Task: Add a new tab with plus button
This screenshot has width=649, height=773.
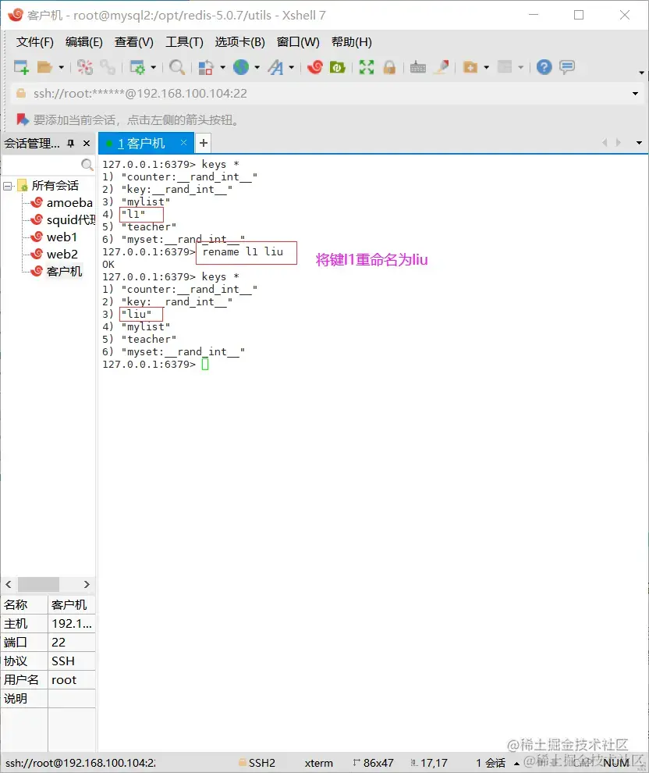Action: click(204, 143)
